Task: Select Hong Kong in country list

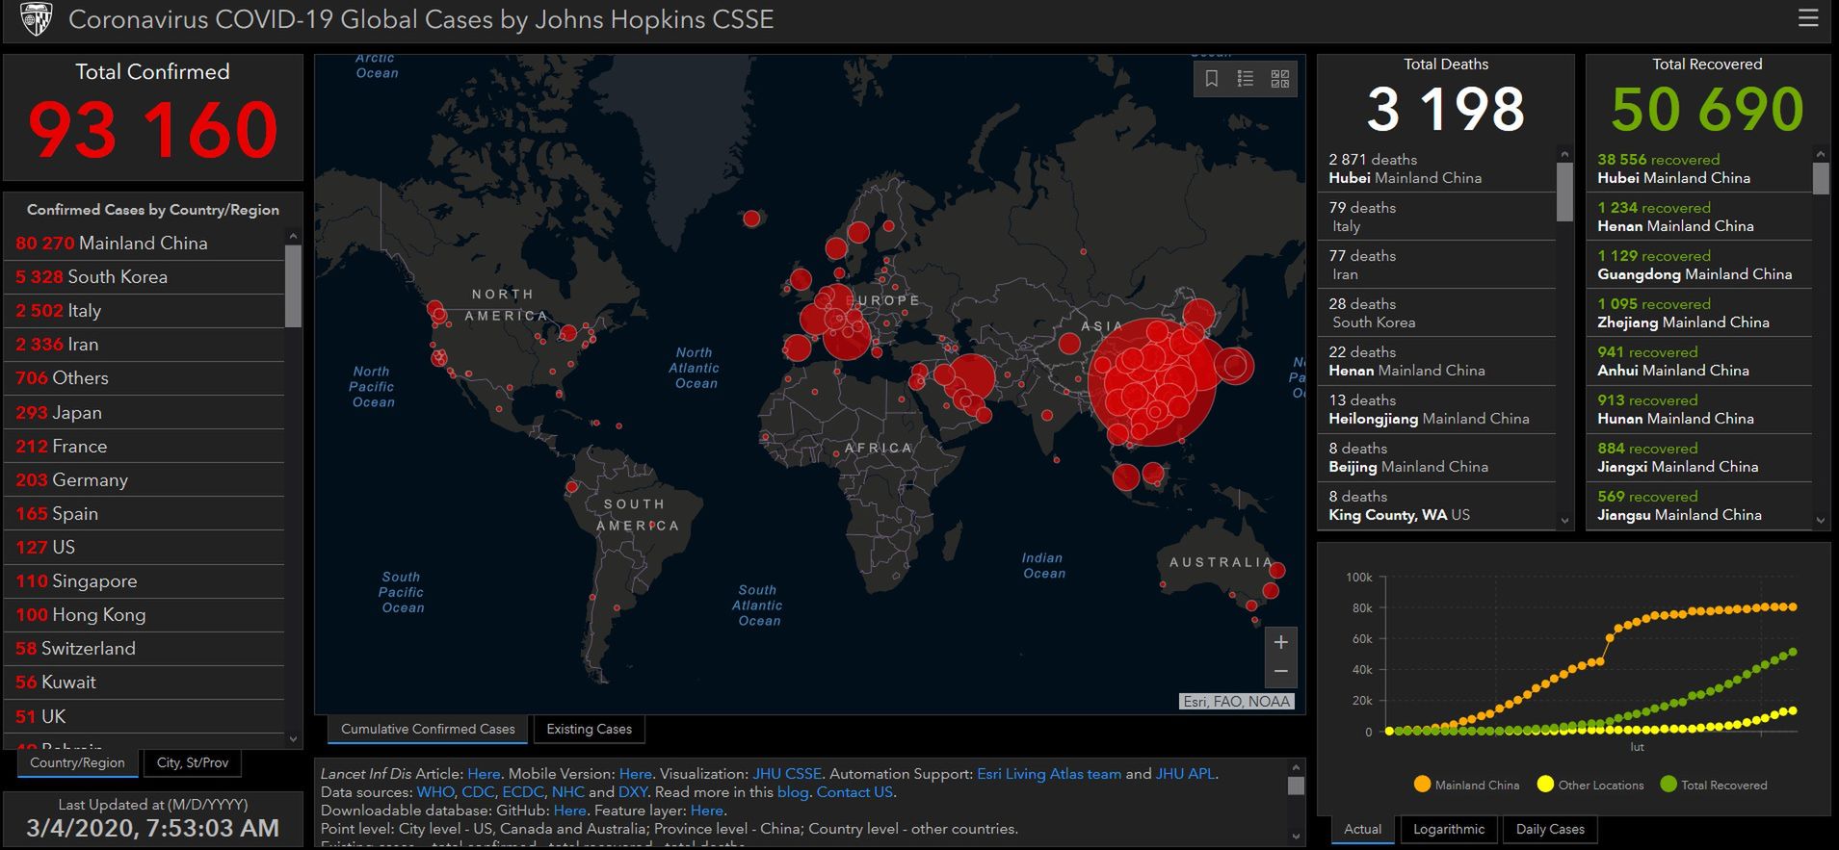Action: tap(144, 614)
